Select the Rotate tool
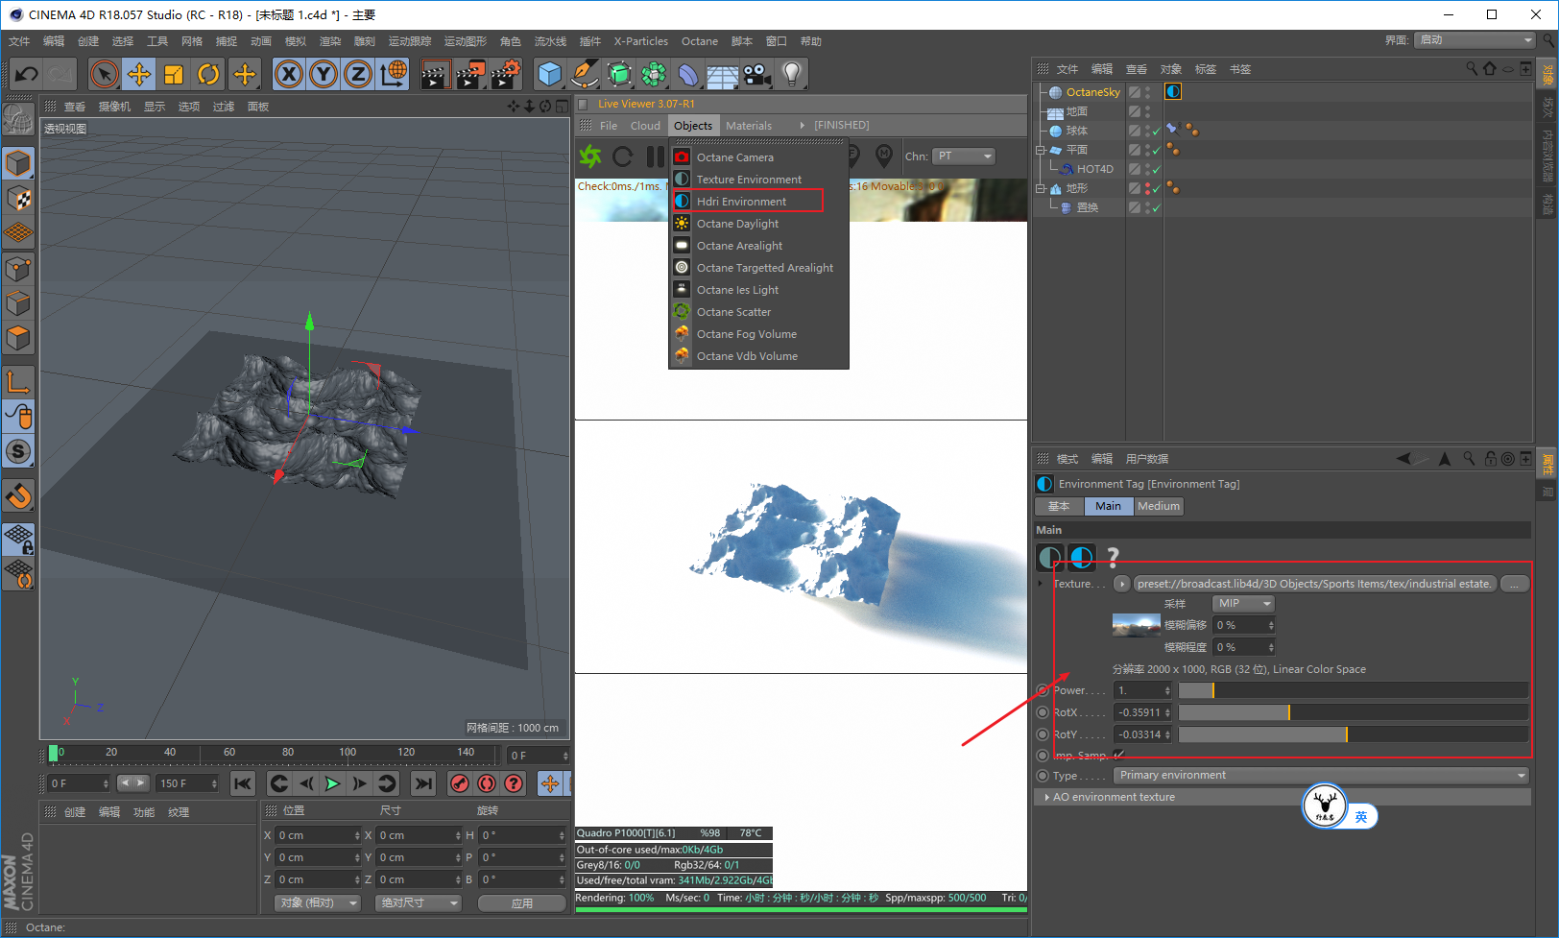 pyautogui.click(x=208, y=74)
